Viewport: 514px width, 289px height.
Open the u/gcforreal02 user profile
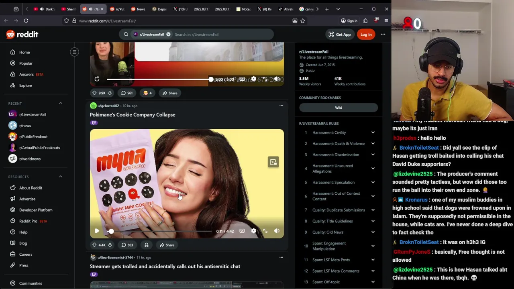click(108, 106)
